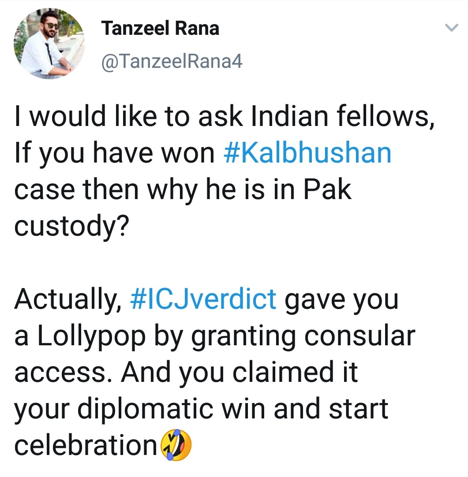Click the word 'Lollypop' in the tweet
468x477 pixels.
tap(92, 337)
